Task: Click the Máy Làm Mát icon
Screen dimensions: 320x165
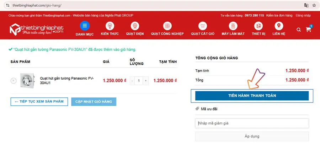Action: pos(233,26)
